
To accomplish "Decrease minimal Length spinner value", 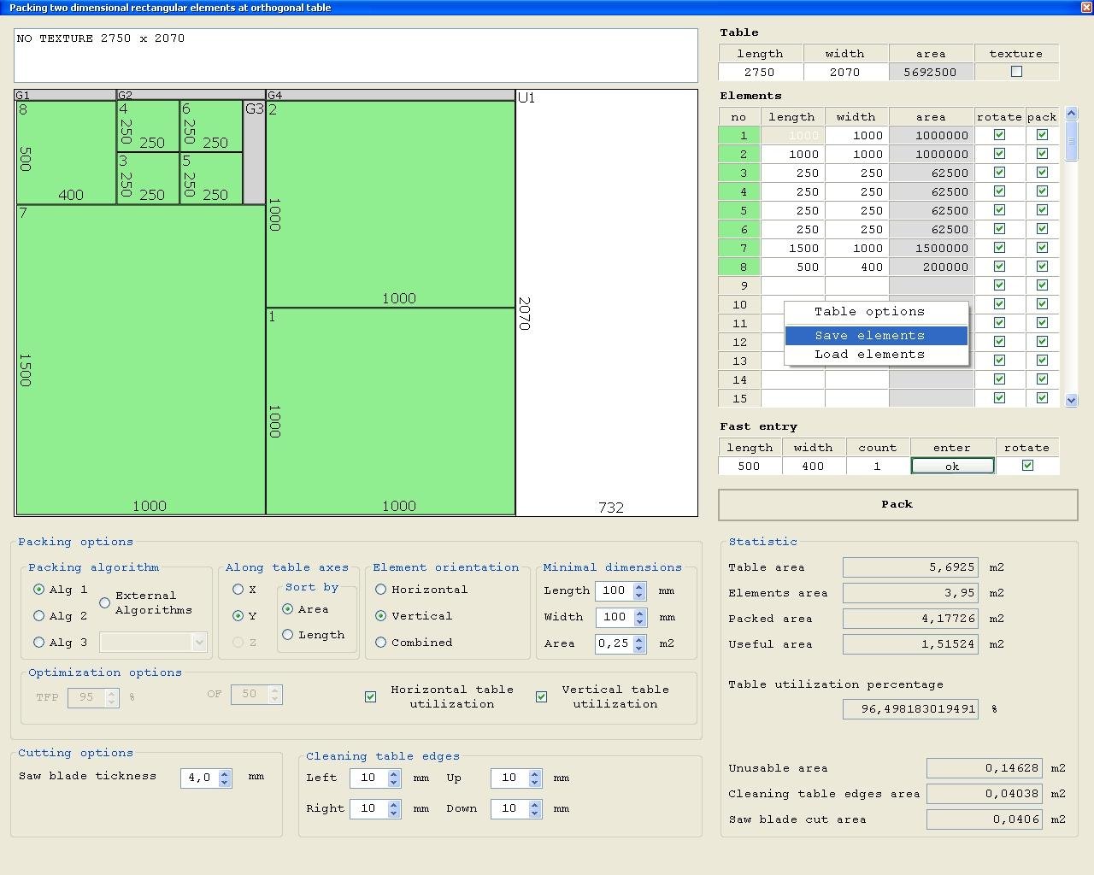I will click(x=639, y=595).
